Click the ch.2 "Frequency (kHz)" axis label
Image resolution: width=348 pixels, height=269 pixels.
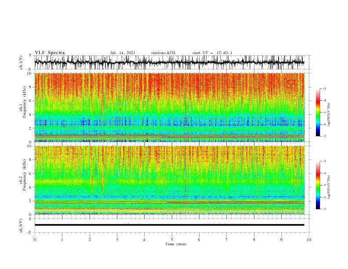click(25, 175)
